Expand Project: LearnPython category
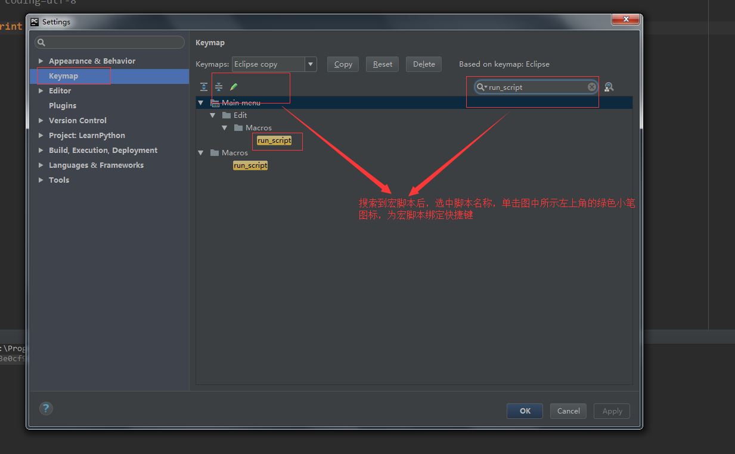 coord(41,136)
